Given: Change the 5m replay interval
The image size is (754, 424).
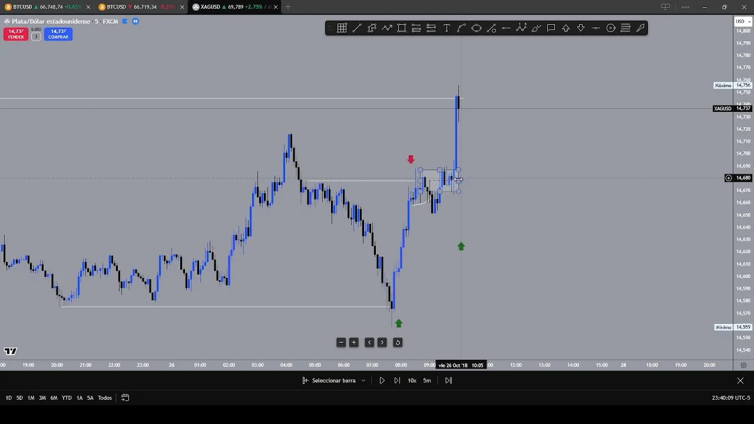Looking at the screenshot, I should (x=427, y=380).
